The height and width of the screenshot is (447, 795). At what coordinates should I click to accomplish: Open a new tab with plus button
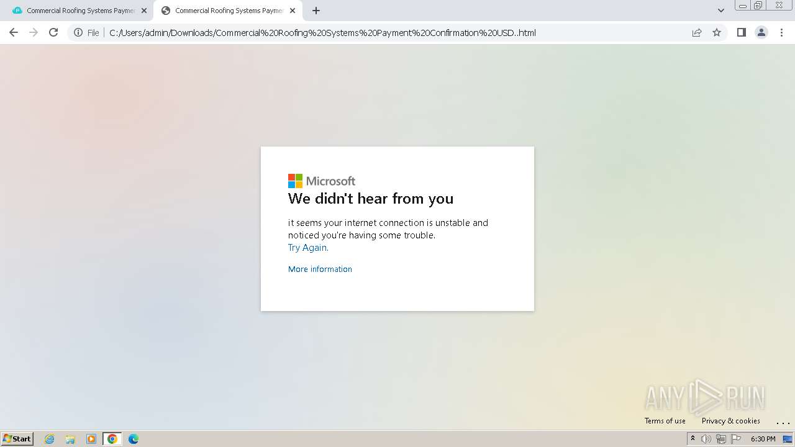pos(316,11)
